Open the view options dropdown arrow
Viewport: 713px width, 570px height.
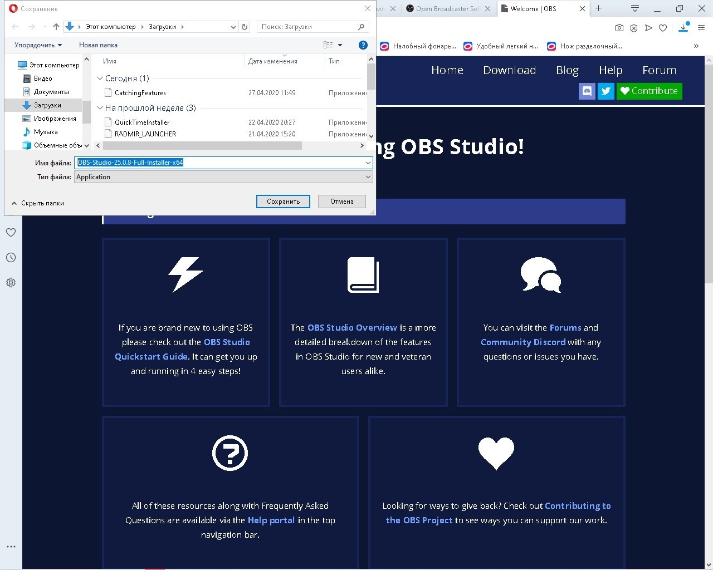click(x=340, y=45)
